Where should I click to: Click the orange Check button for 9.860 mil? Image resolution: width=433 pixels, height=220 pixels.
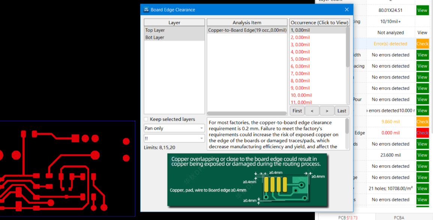click(422, 121)
